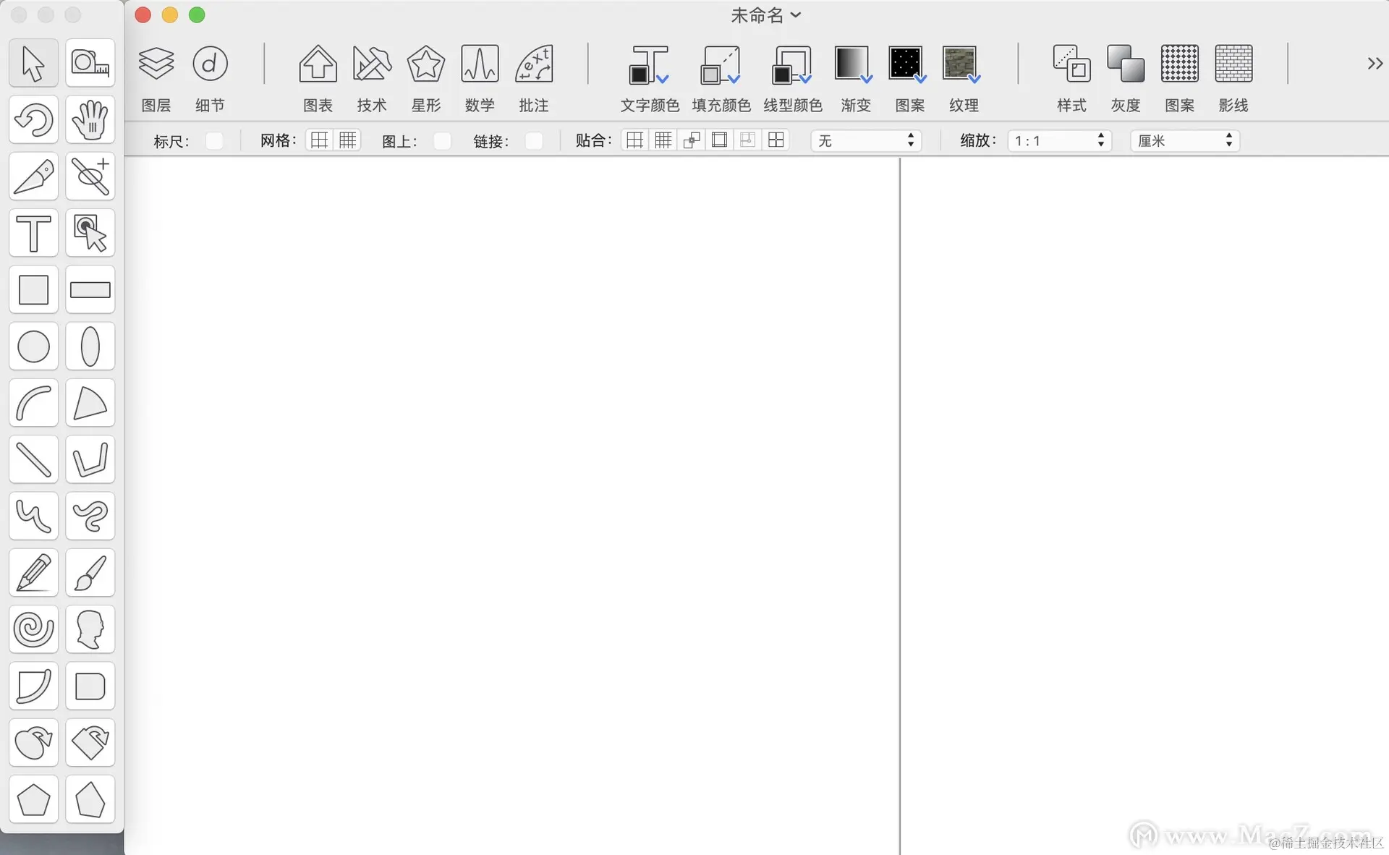This screenshot has width=1389, height=855.
Task: Open the 缩放 1:1 zoom dropdown
Action: (x=1058, y=141)
